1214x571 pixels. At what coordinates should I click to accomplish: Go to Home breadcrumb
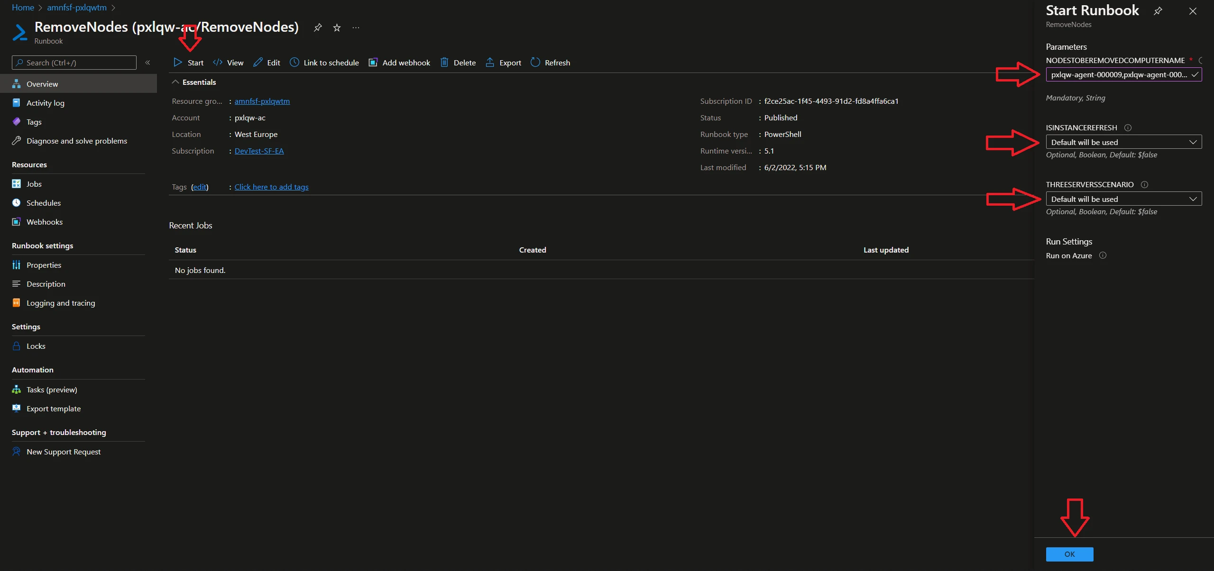23,8
